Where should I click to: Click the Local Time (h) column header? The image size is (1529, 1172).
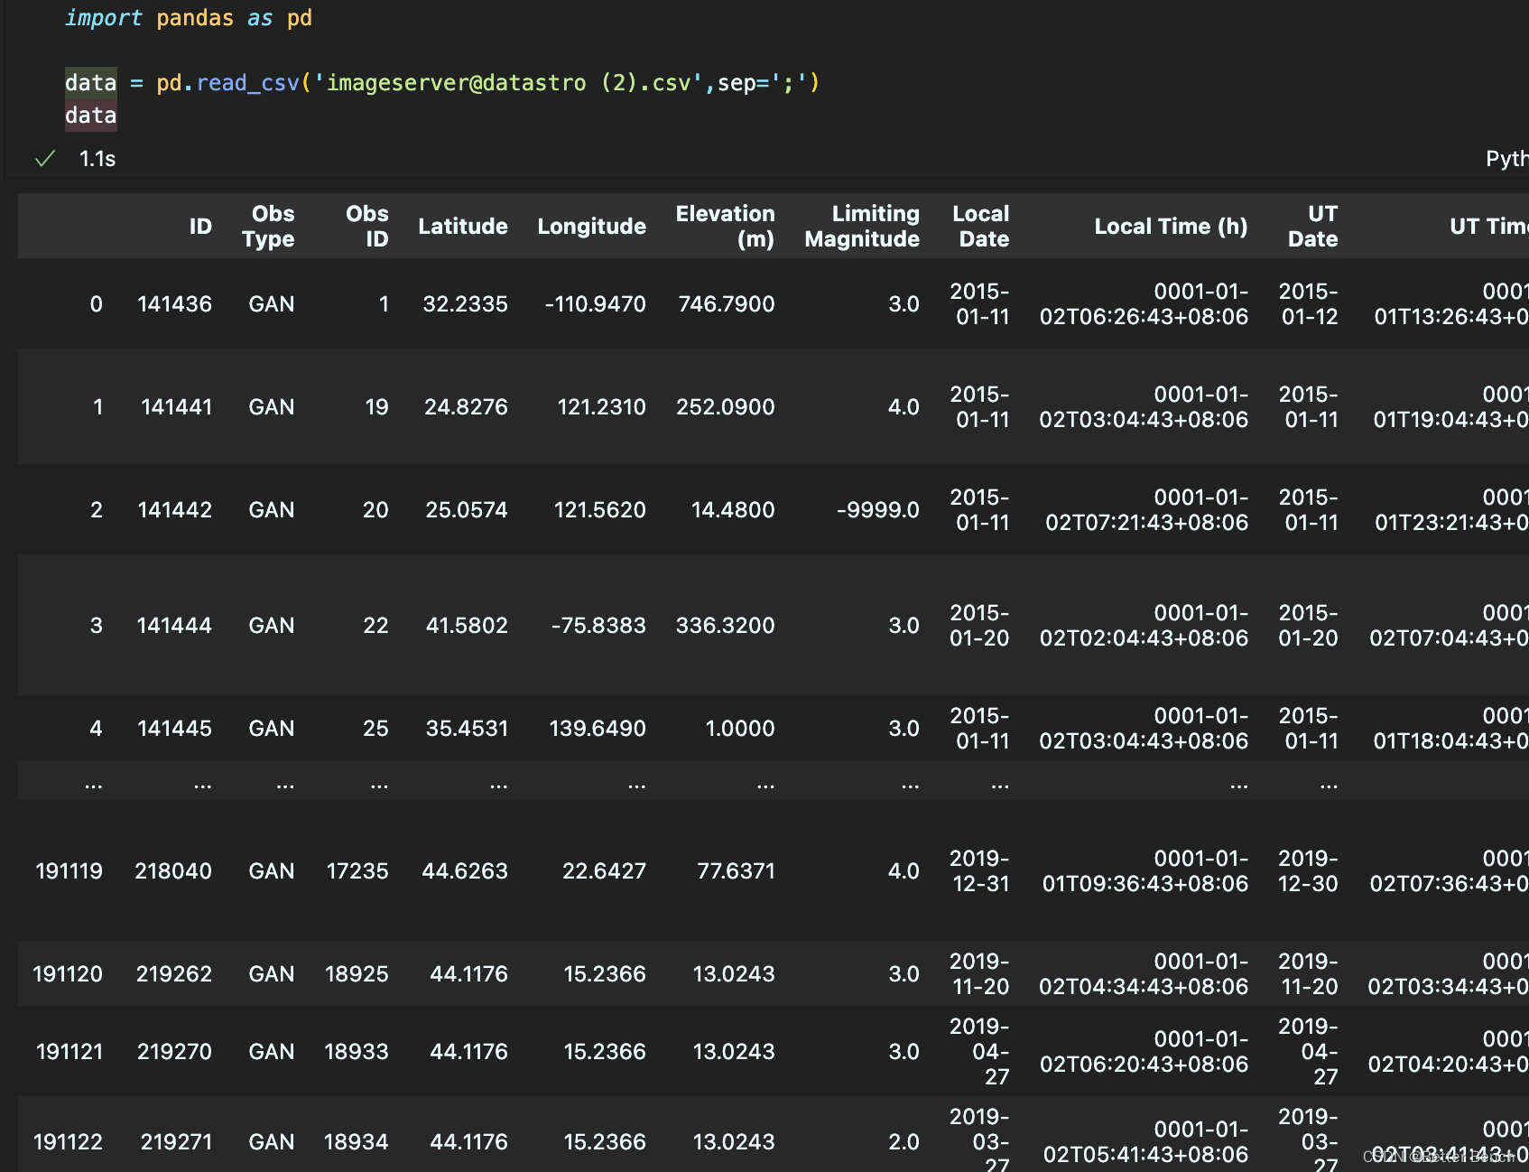[1171, 227]
